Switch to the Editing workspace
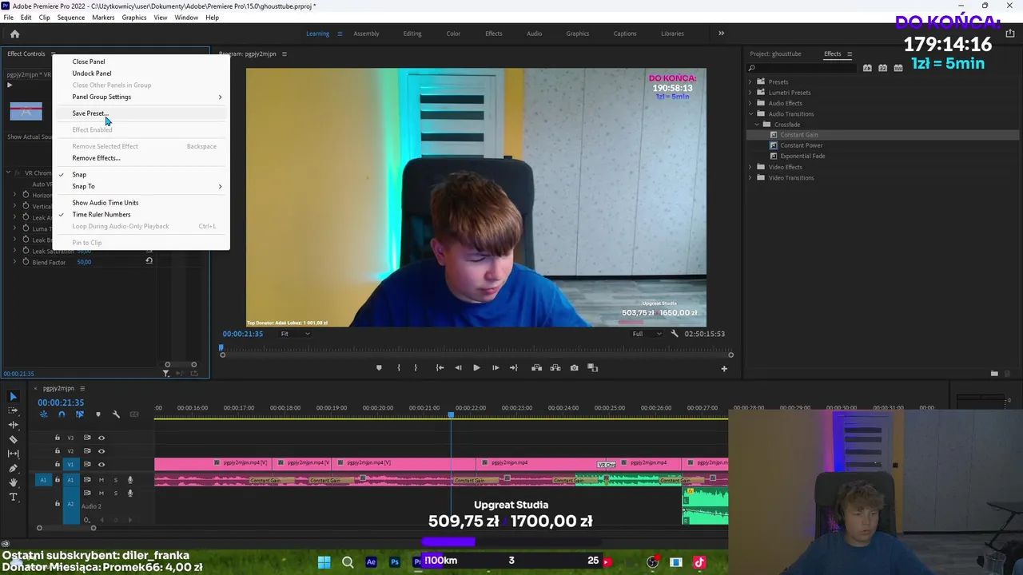Screen dimensions: 1023x575 (x=412, y=34)
